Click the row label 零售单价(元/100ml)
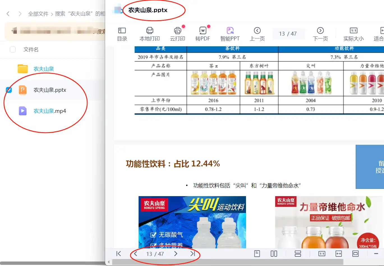Image resolution: width=384 pixels, height=266 pixels. (x=161, y=109)
